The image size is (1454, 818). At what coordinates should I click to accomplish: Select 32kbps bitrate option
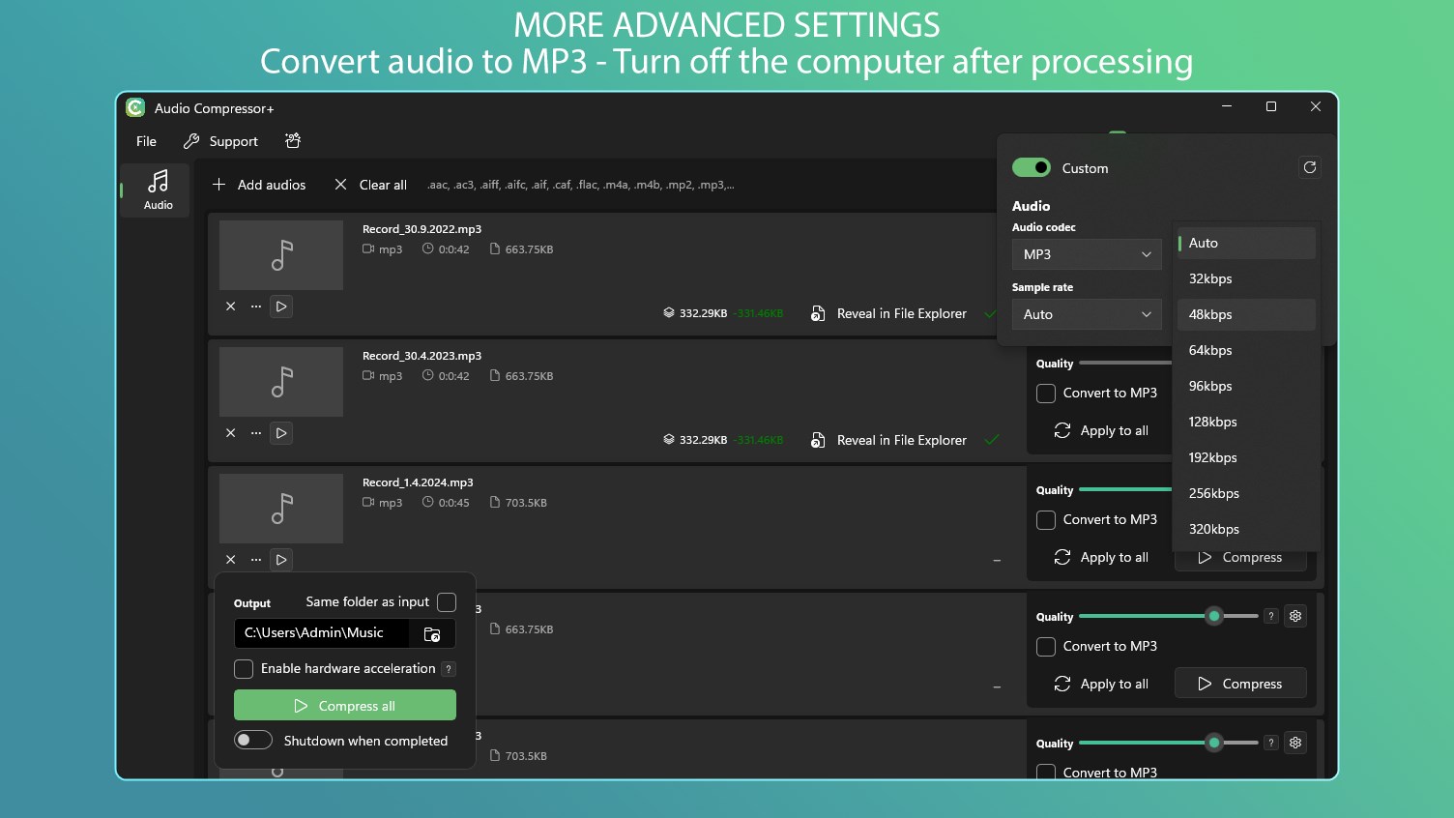tap(1246, 278)
